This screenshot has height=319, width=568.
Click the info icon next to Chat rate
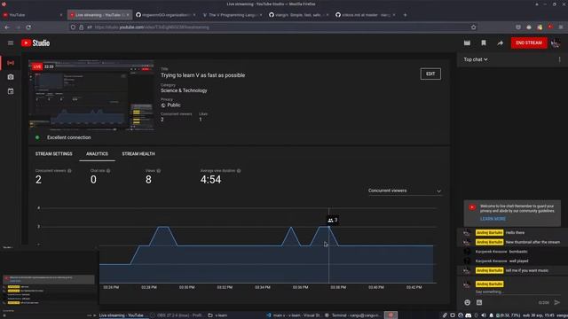tap(108, 171)
